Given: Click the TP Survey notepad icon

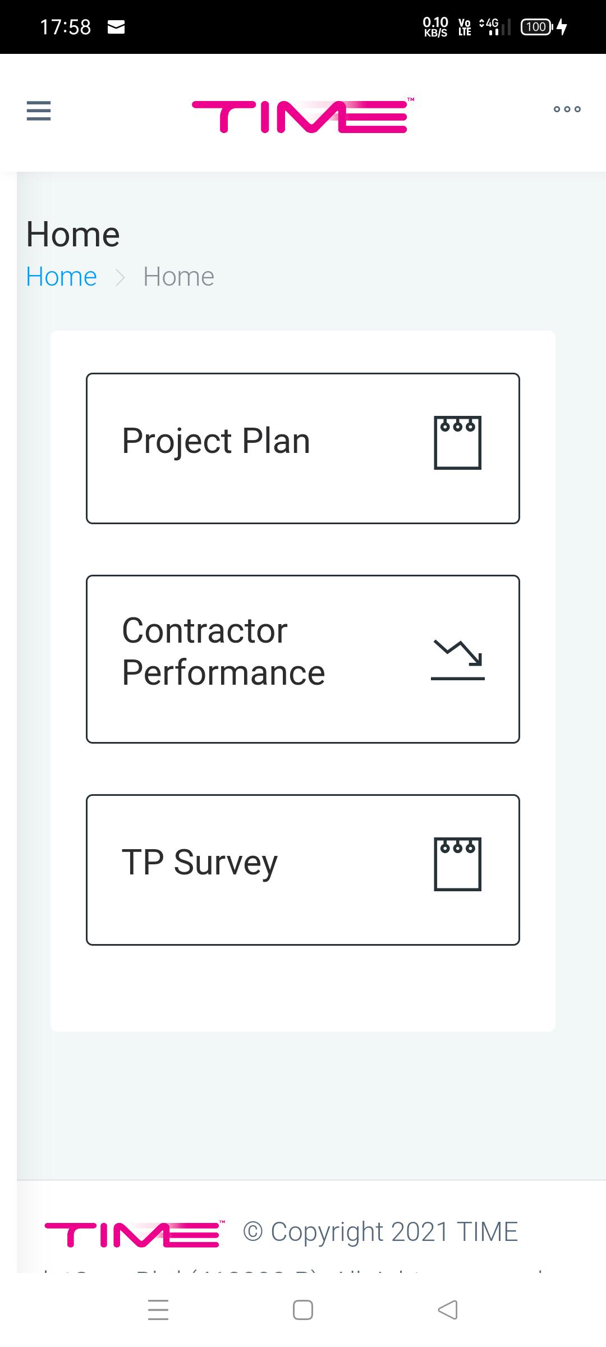Looking at the screenshot, I should point(458,864).
